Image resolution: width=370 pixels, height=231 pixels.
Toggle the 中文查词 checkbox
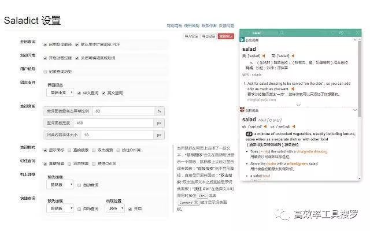79,93
